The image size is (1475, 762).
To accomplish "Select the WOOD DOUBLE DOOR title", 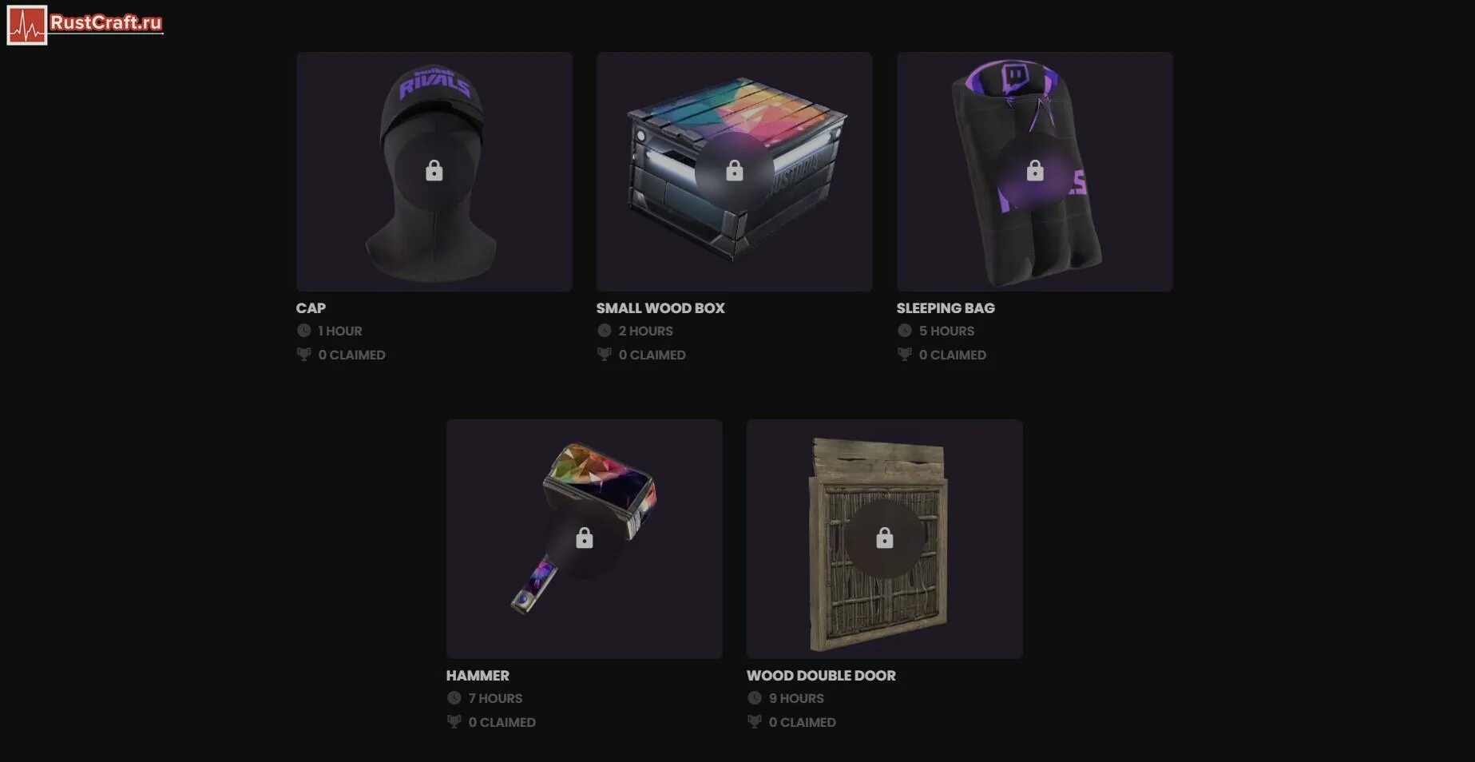I will pos(821,676).
